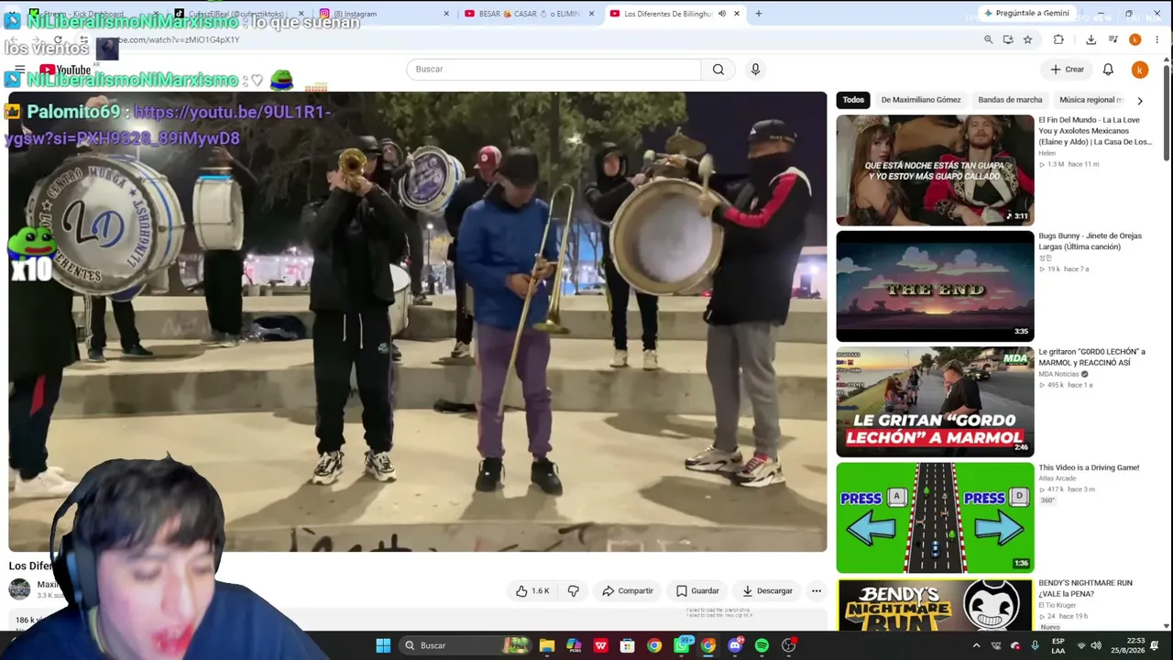Screen dimensions: 1173x660
Task: Click the zoom magnifier icon in address bar
Action: click(x=988, y=39)
